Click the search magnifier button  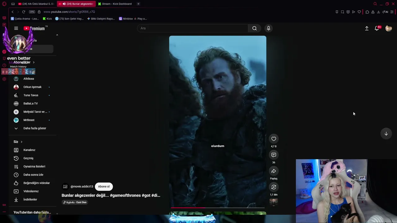[x=254, y=28]
